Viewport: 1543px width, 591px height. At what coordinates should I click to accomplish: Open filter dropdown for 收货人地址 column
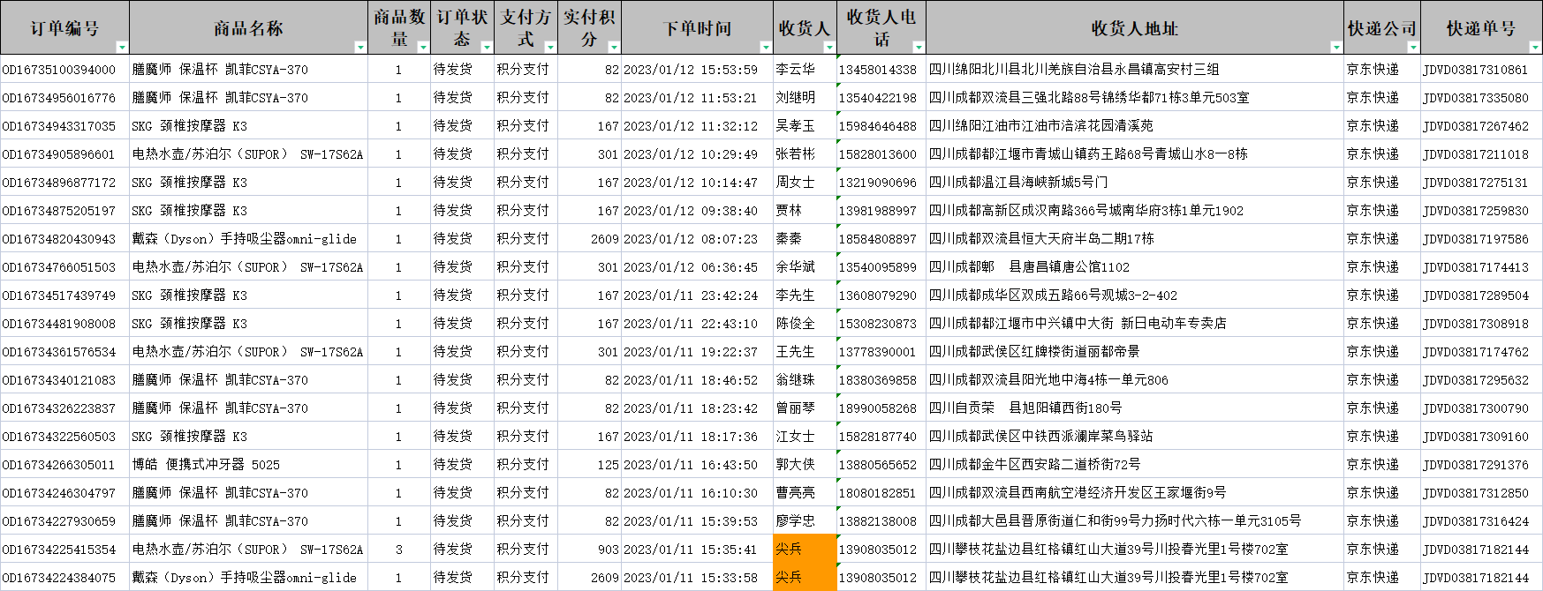click(x=1335, y=47)
